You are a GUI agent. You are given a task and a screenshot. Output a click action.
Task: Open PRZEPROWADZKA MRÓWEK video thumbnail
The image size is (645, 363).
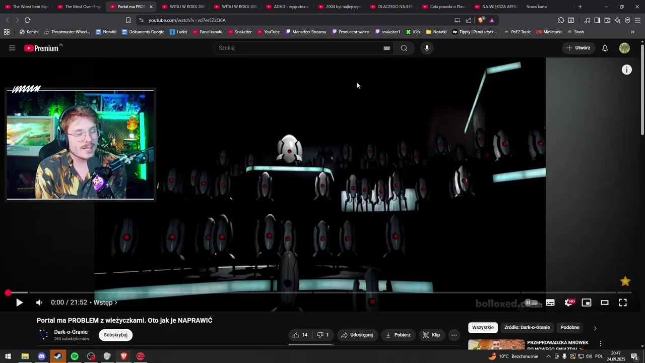coord(496,345)
